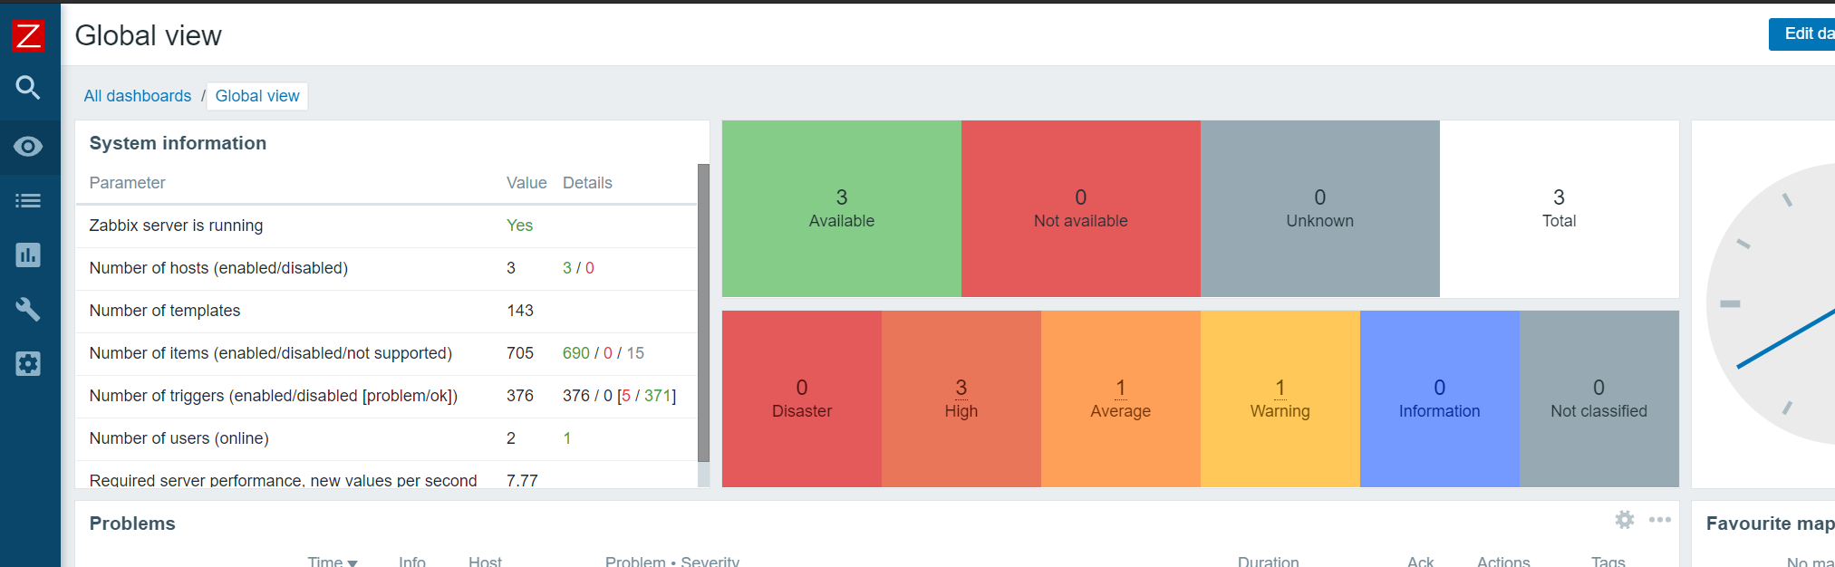The image size is (1835, 567).
Task: Click the 'Tags' column header
Action: point(1608,562)
